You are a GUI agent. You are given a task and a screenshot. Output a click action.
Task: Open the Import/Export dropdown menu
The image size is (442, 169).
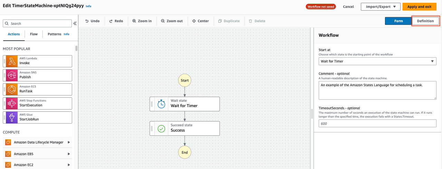381,7
